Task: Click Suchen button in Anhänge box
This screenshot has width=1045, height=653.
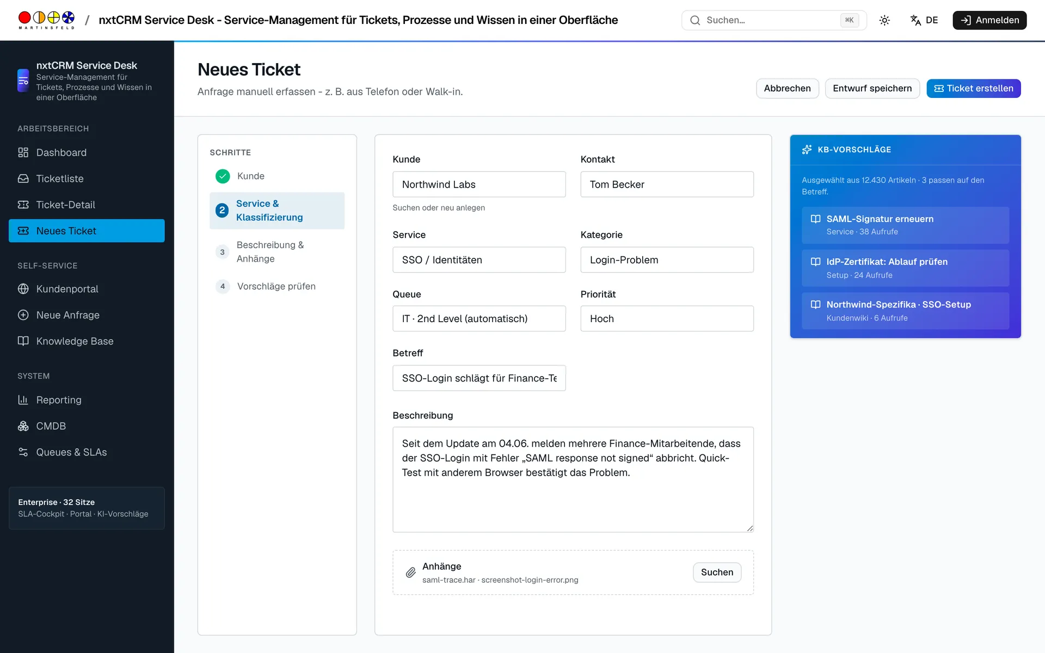Action: pyautogui.click(x=717, y=572)
